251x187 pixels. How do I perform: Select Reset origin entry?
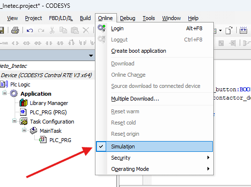(x=154, y=134)
